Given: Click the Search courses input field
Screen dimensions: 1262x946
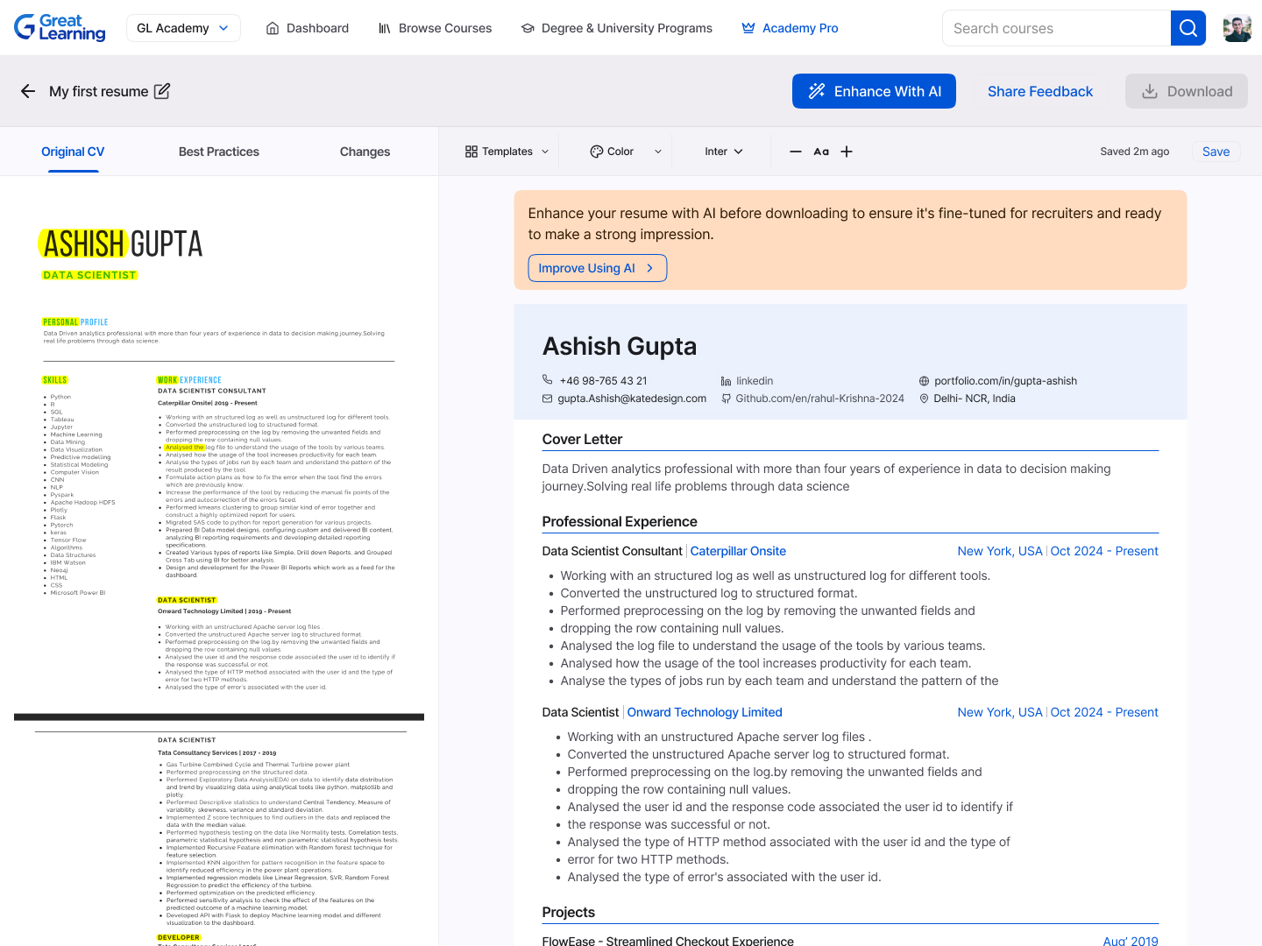Looking at the screenshot, I should coord(1056,28).
